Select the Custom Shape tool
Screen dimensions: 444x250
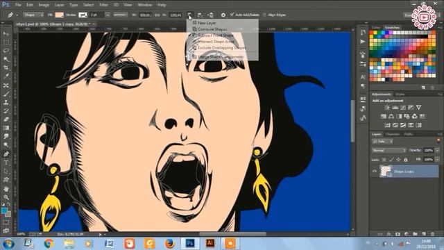6,180
